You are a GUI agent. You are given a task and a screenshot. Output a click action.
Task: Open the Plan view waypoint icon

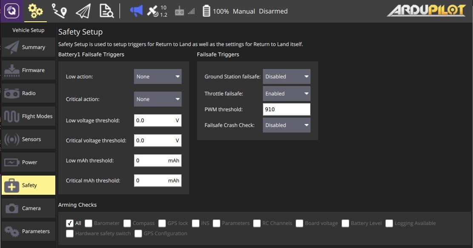[x=59, y=11]
